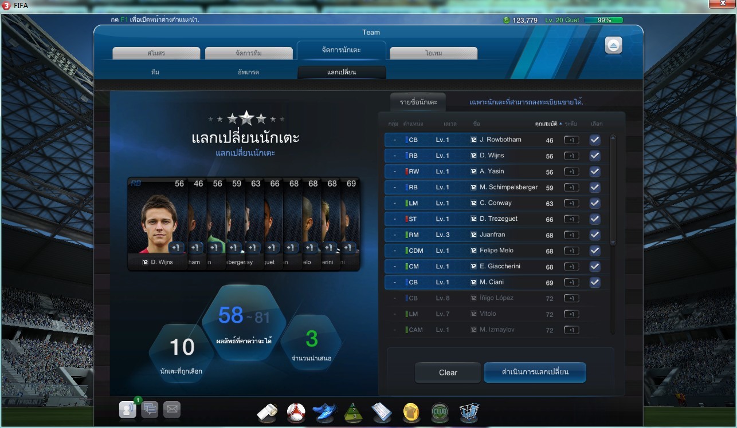Click the D. Trezeguet player name
The width and height of the screenshot is (737, 428).
tap(500, 219)
